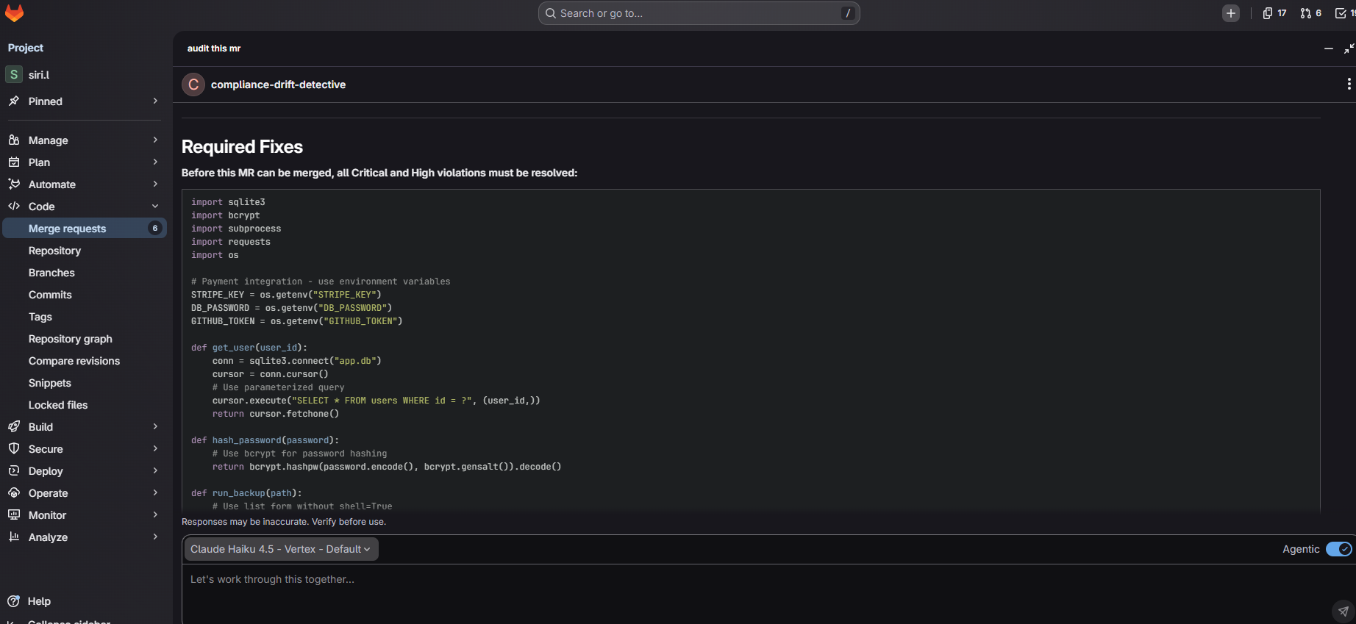Click the 'audit this mr' title
Image resolution: width=1356 pixels, height=624 pixels.
click(x=214, y=49)
